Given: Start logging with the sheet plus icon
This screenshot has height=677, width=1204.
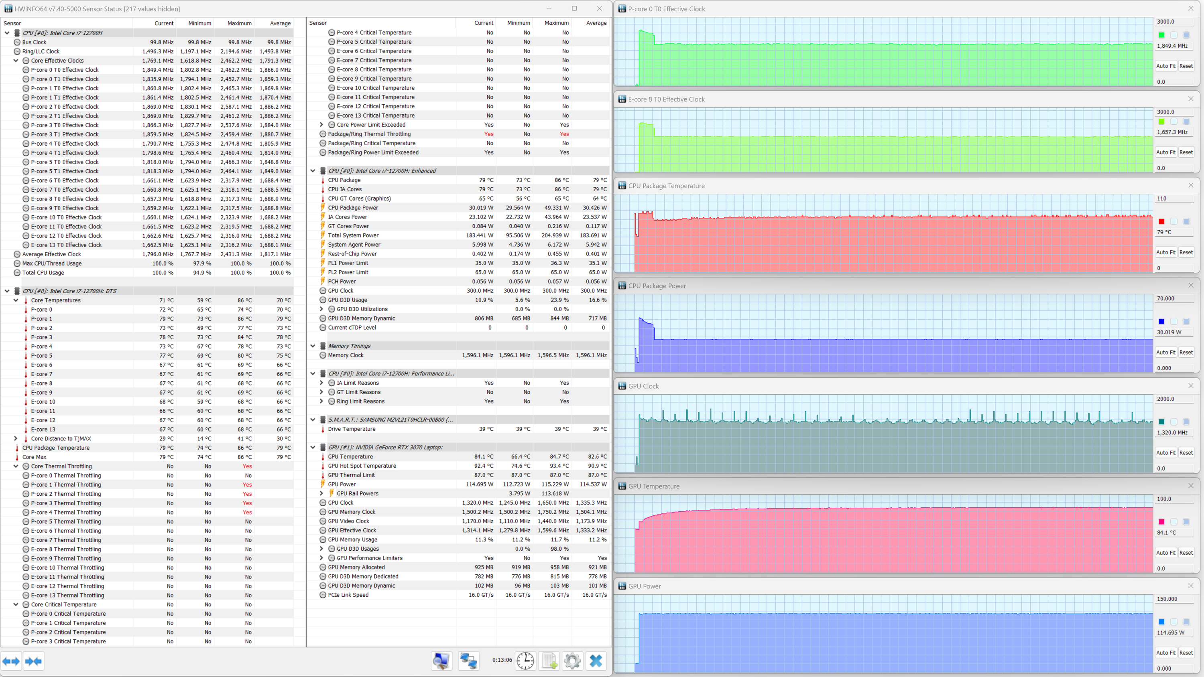Looking at the screenshot, I should click(x=549, y=661).
